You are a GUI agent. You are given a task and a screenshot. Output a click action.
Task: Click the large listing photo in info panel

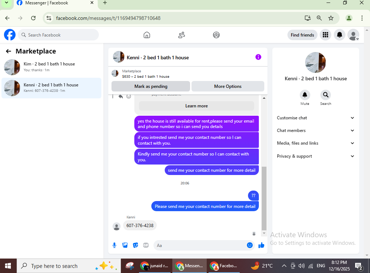tap(315, 63)
